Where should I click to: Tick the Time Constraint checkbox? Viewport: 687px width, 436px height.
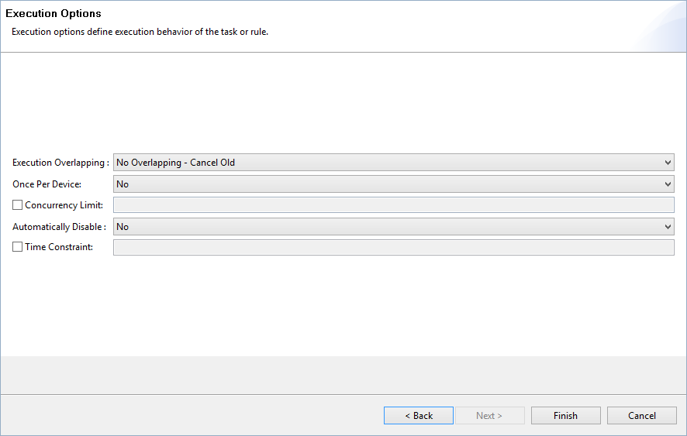[x=17, y=247]
